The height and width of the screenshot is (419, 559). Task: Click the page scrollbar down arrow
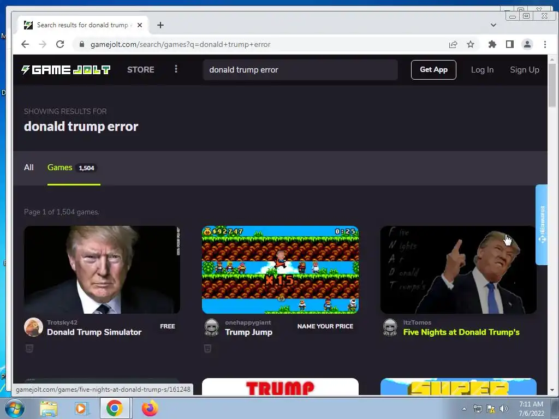point(552,390)
